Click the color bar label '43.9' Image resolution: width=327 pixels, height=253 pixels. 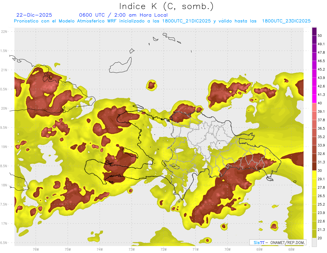pyautogui.click(x=321, y=78)
